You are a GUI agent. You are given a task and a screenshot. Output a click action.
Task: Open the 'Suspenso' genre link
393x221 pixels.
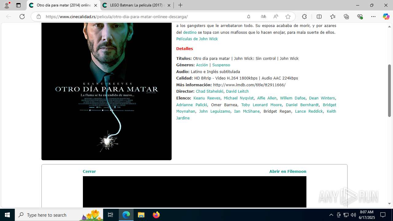coord(221,65)
